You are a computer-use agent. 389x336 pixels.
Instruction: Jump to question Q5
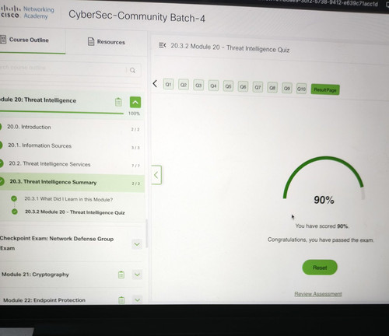pyautogui.click(x=228, y=86)
